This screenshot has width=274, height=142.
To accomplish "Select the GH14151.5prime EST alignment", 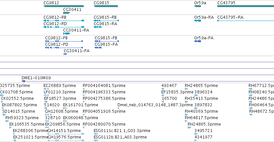I will pyautogui.click(x=66, y=134).
